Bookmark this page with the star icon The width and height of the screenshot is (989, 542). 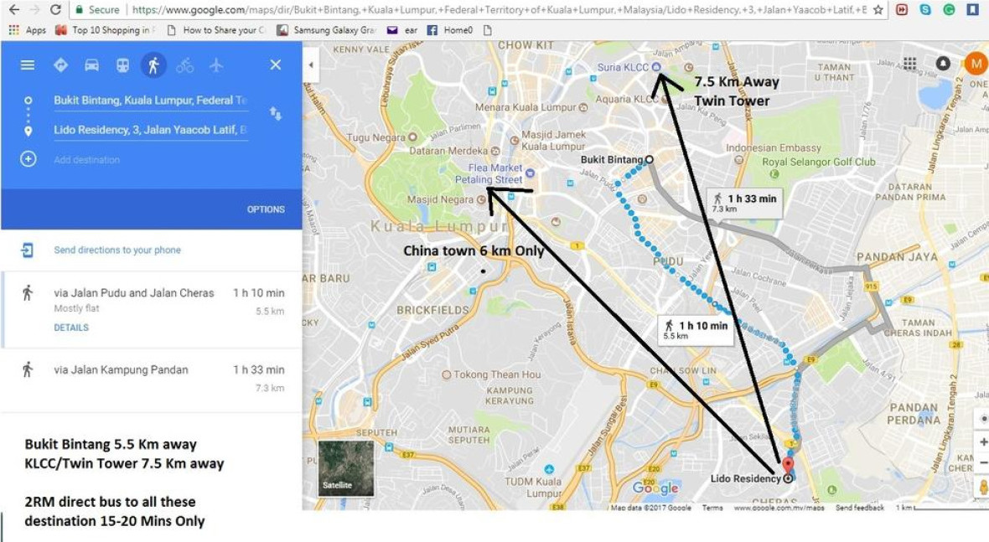click(878, 9)
